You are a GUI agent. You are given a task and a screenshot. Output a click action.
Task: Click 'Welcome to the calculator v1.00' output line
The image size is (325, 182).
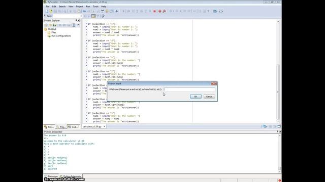tap(64, 141)
